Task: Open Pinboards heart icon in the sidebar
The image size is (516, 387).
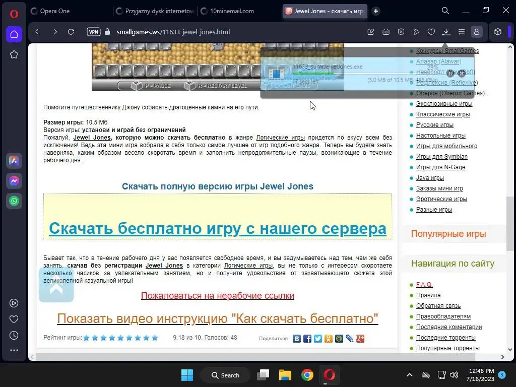Action: click(14, 319)
